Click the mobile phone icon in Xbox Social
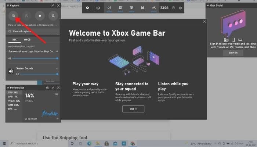 233,40
